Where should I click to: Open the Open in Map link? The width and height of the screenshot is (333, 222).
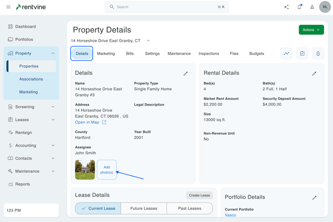[x=87, y=122]
